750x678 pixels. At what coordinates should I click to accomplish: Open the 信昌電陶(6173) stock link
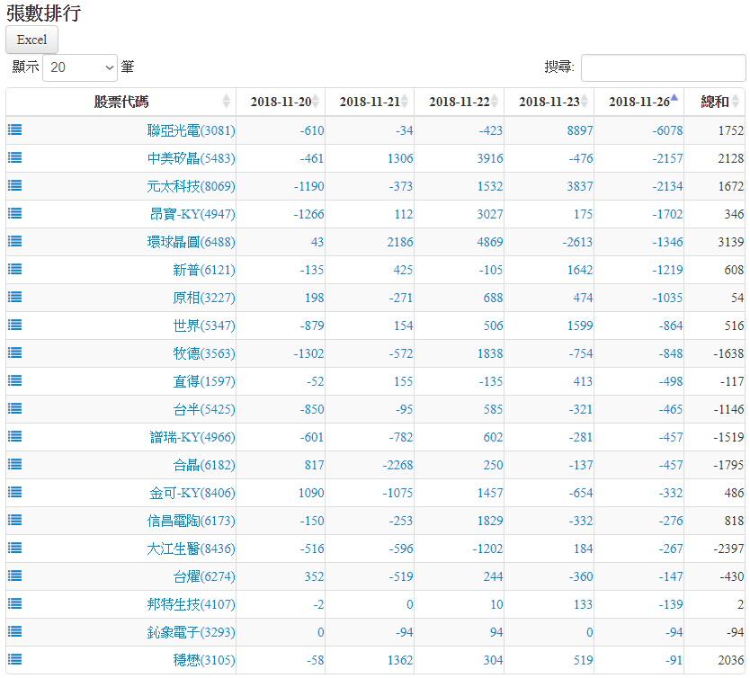tap(191, 521)
